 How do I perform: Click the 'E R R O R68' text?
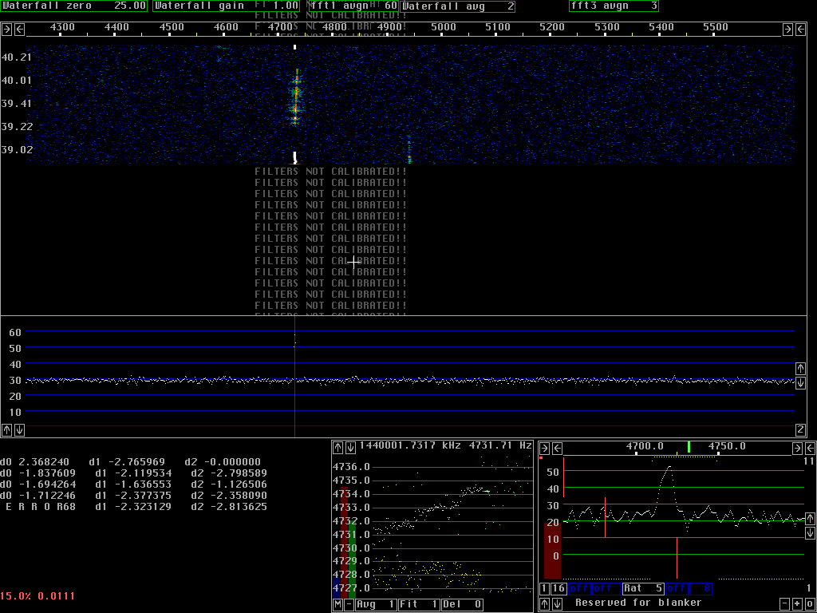pos(41,507)
